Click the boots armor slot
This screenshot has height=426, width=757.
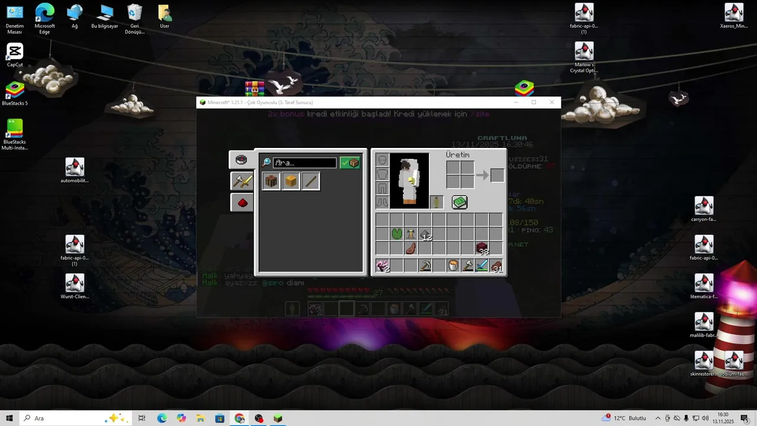point(382,202)
